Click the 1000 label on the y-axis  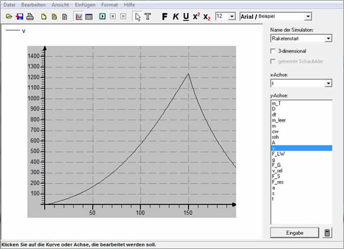pos(33,98)
